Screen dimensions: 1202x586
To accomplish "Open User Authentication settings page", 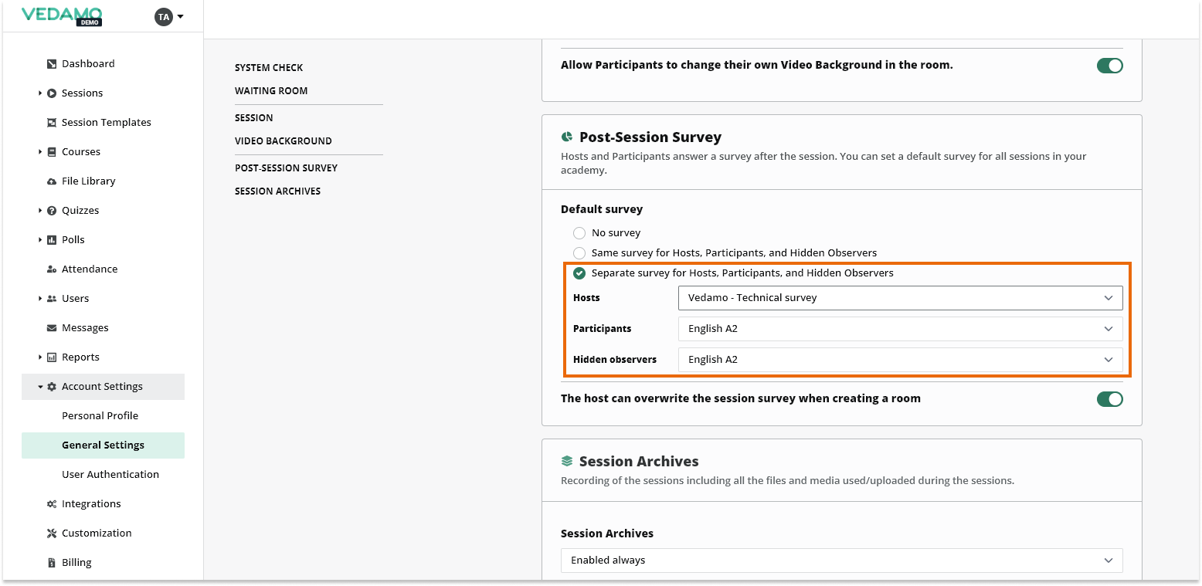I will [x=110, y=475].
